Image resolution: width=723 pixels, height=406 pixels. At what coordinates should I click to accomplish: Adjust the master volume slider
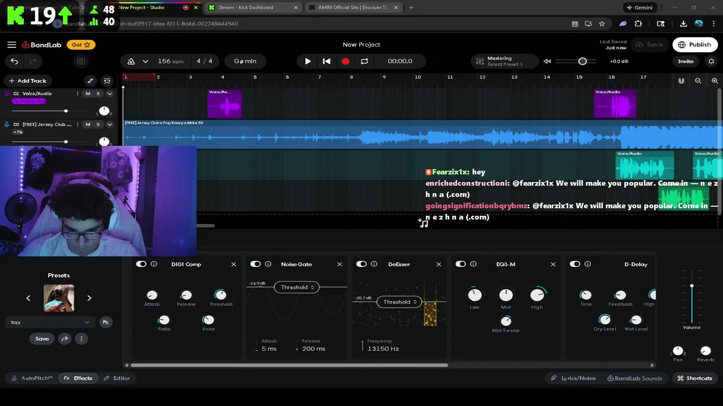pos(582,61)
